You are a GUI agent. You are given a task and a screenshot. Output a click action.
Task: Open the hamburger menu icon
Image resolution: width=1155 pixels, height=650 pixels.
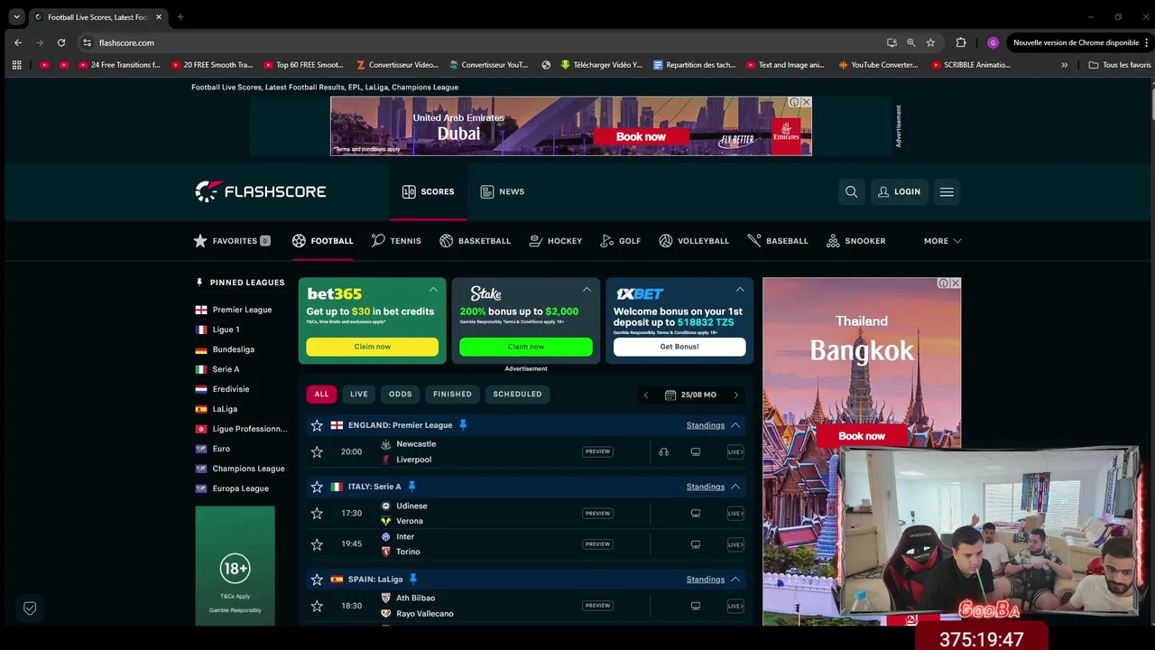(x=947, y=191)
